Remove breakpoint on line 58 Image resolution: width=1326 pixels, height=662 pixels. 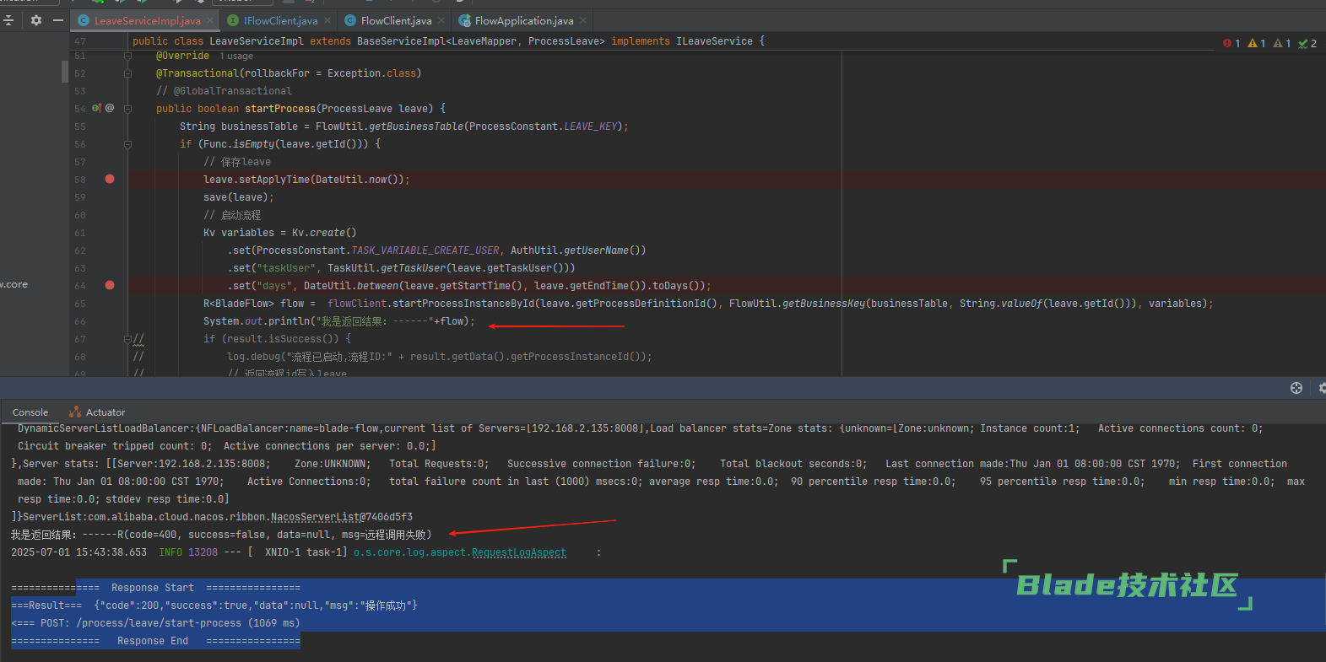110,179
